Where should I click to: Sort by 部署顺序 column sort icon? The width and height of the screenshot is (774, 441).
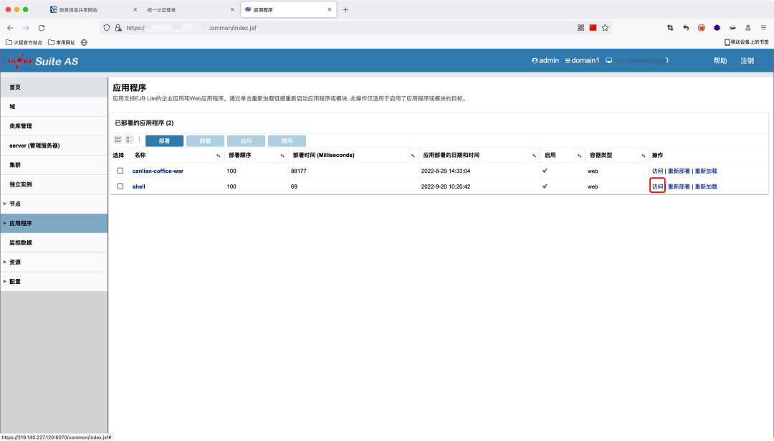point(282,156)
